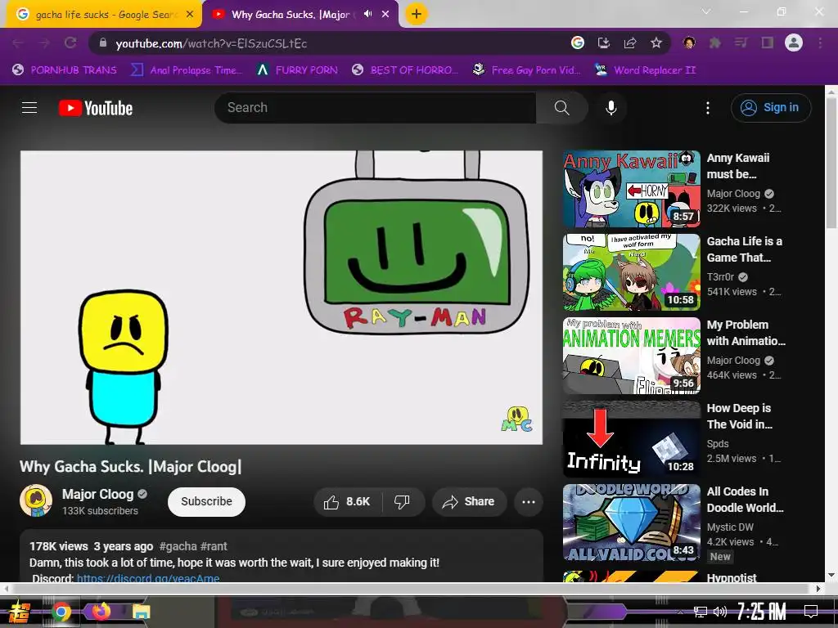Click the T3rr0r channel name
This screenshot has height=628, width=838.
click(x=720, y=276)
